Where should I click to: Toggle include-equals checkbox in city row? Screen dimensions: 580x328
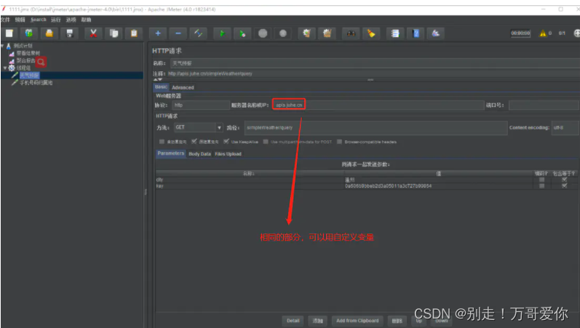(x=564, y=180)
